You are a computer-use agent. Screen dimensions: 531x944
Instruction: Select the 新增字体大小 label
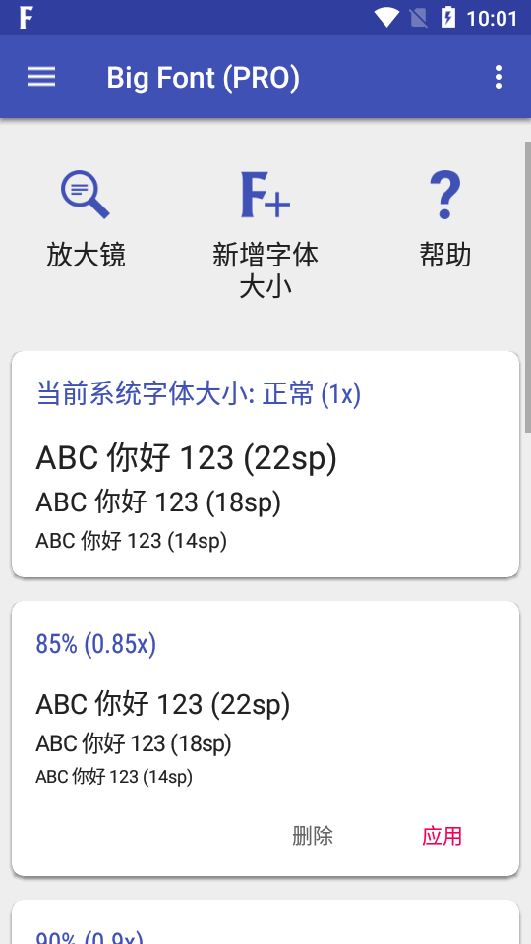[x=265, y=271]
